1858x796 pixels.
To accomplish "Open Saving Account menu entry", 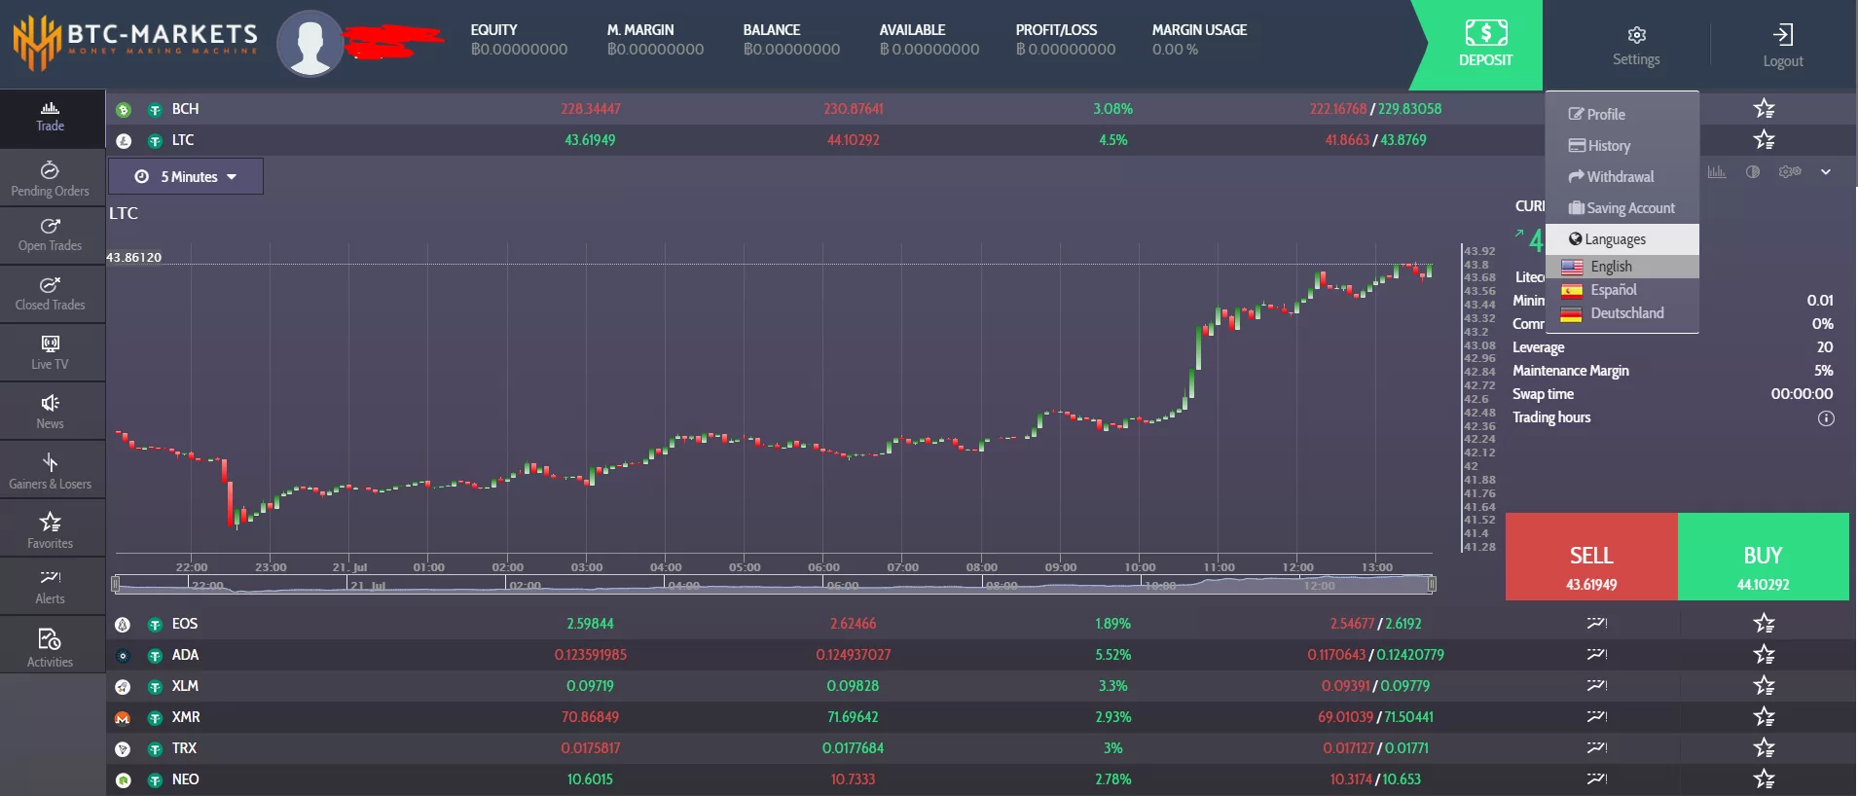I will click(x=1622, y=207).
